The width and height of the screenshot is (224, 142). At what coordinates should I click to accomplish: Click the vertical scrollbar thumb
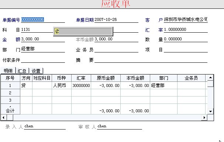210,84
